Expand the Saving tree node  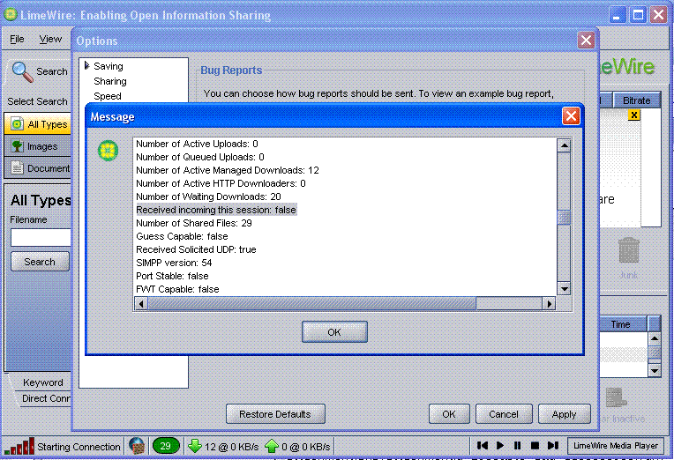(87, 66)
